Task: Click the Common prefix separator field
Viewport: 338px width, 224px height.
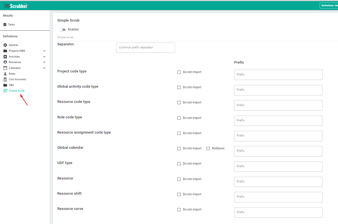Action: coord(145,48)
